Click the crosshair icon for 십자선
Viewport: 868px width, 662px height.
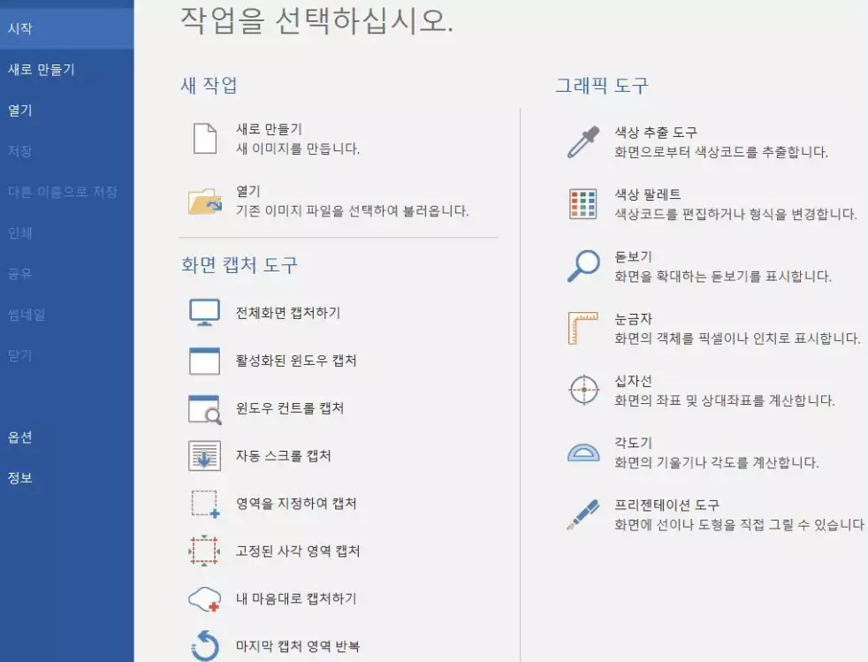(x=584, y=390)
